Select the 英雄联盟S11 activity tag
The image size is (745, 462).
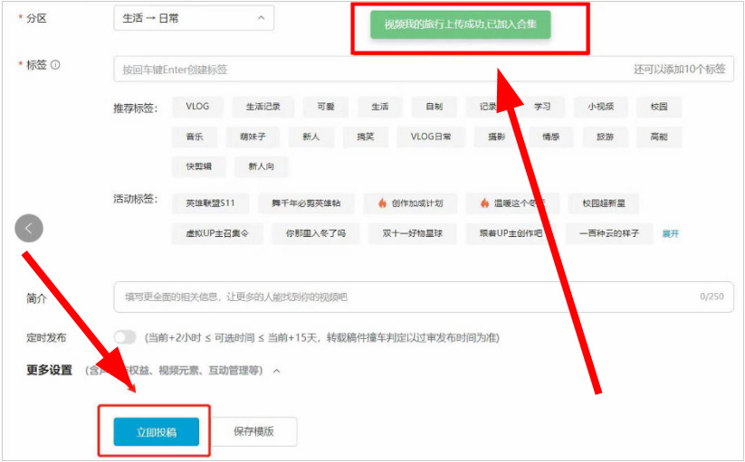[x=210, y=203]
